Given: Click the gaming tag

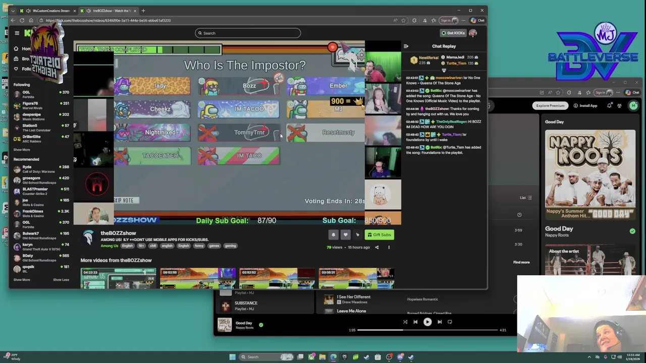Looking at the screenshot, I should (x=230, y=246).
